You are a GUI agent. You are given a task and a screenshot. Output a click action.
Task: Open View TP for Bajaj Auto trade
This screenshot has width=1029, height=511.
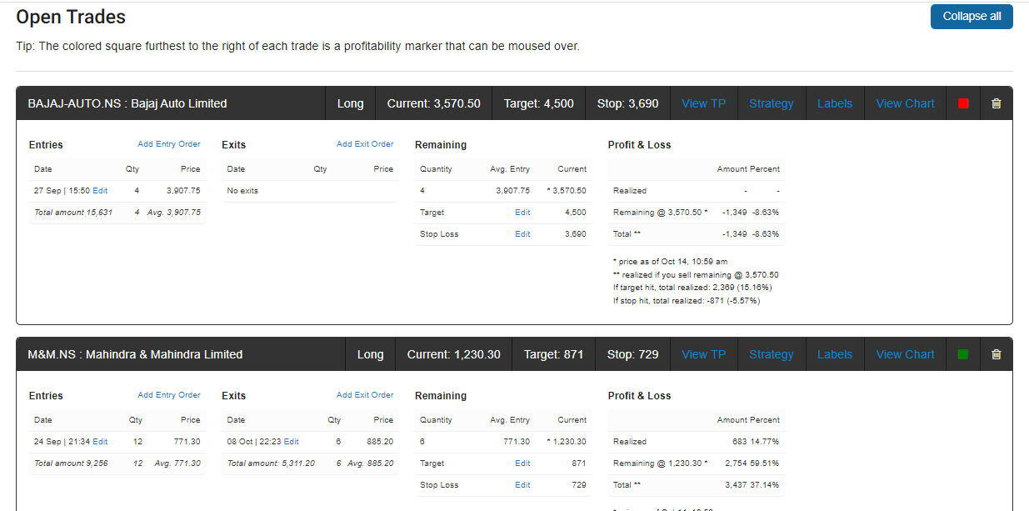[x=703, y=103]
